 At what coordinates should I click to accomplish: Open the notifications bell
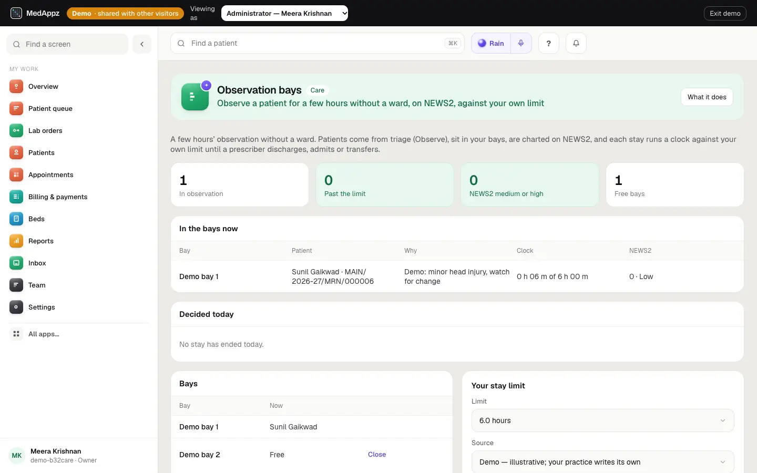coord(576,43)
